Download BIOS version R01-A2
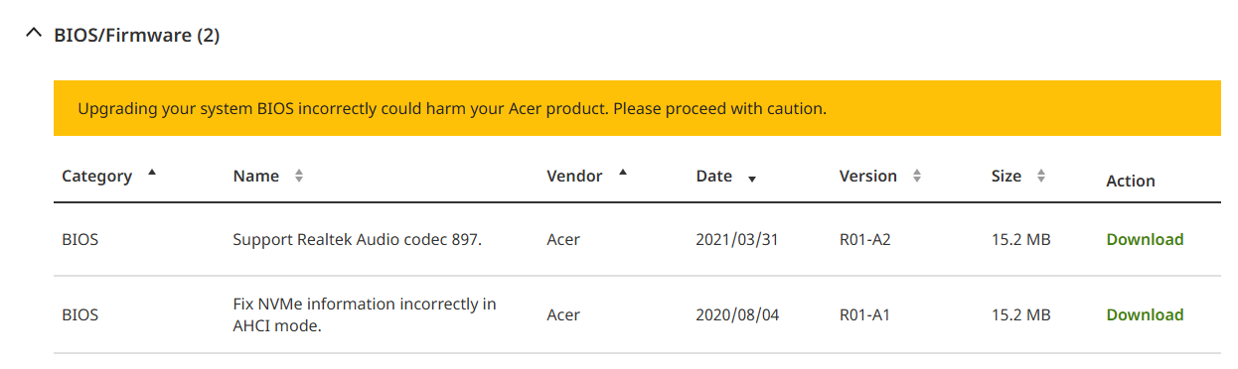1238x369 pixels. click(x=1145, y=239)
